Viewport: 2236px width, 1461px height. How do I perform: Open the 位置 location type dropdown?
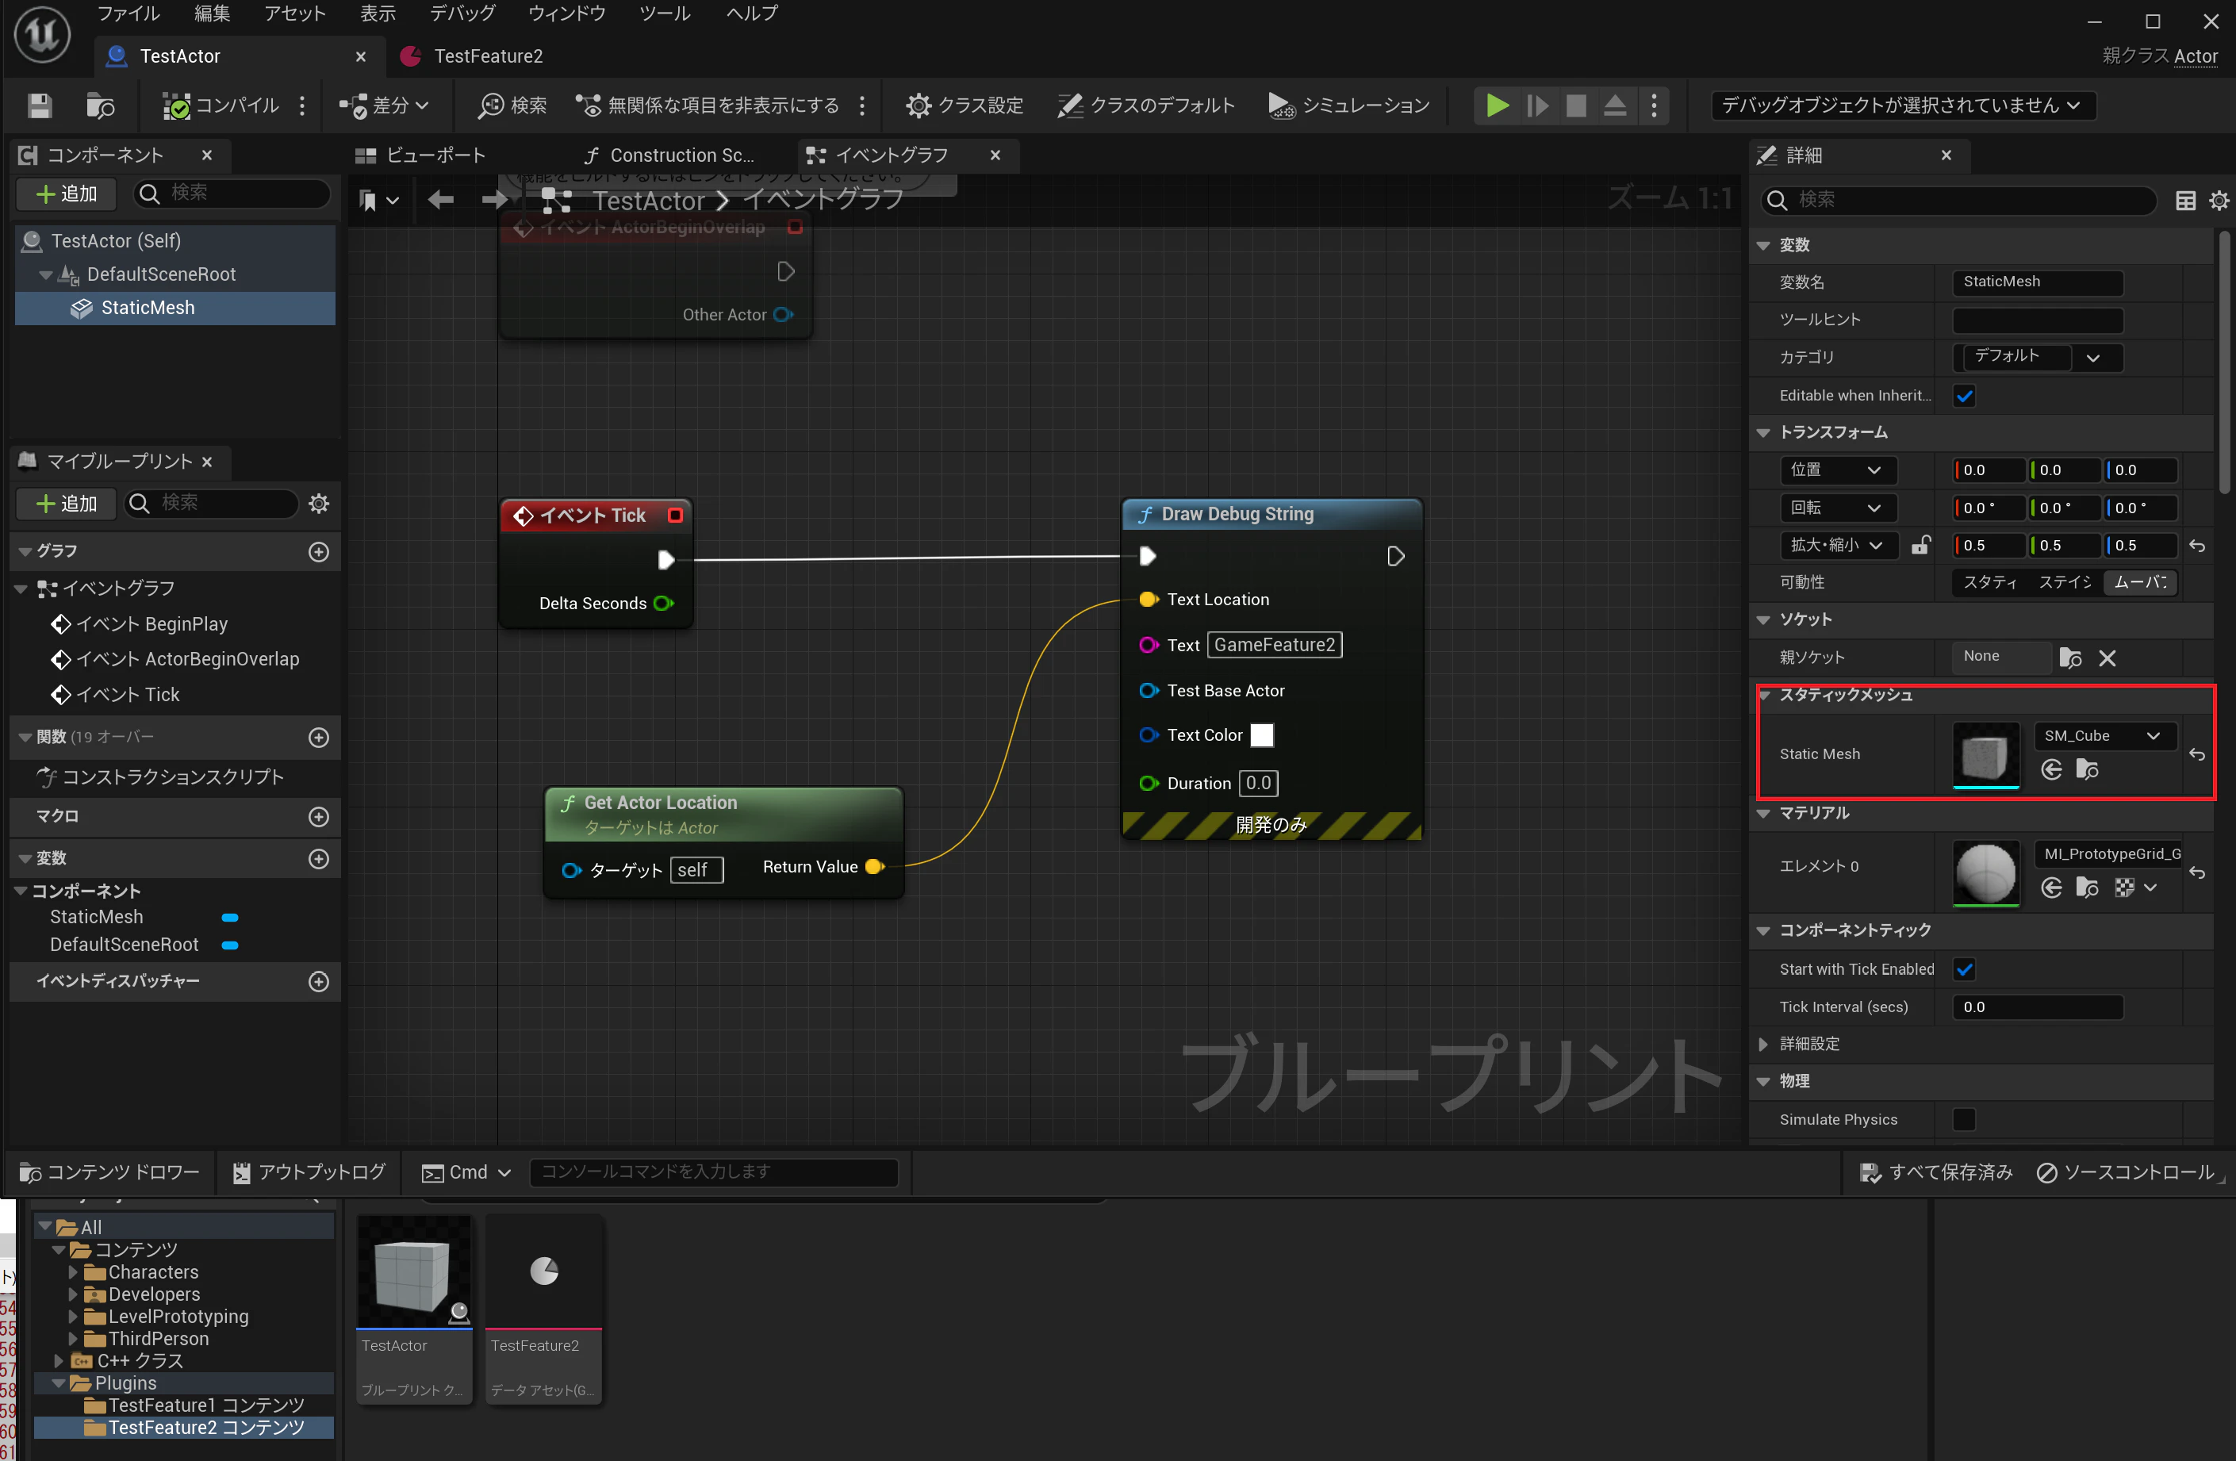(1837, 470)
